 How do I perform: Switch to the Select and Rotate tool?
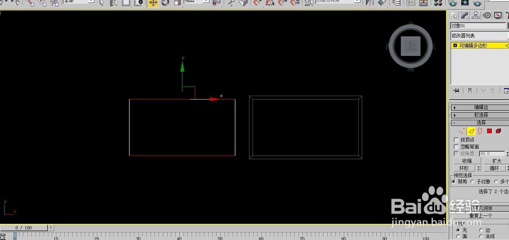(165, 3)
